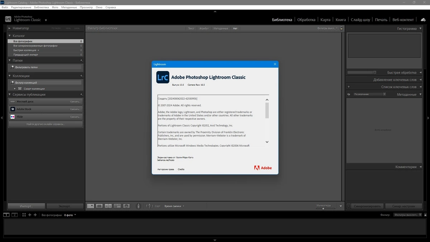Open People view face icon
This screenshot has width=430, height=242.
tap(126, 206)
